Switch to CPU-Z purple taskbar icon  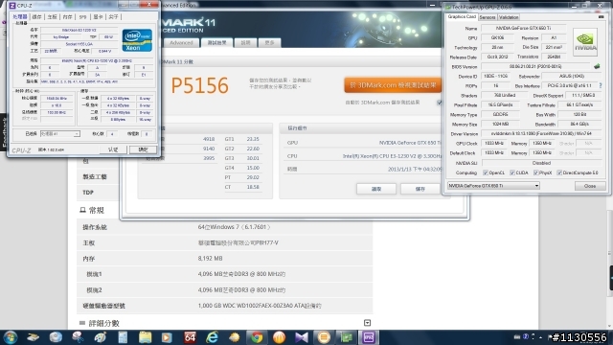pyautogui.click(x=368, y=337)
